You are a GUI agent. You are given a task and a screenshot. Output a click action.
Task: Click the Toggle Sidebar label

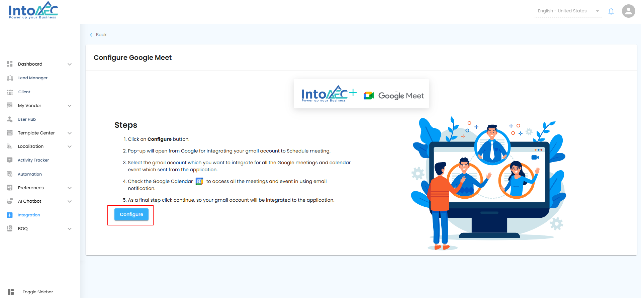(x=38, y=292)
